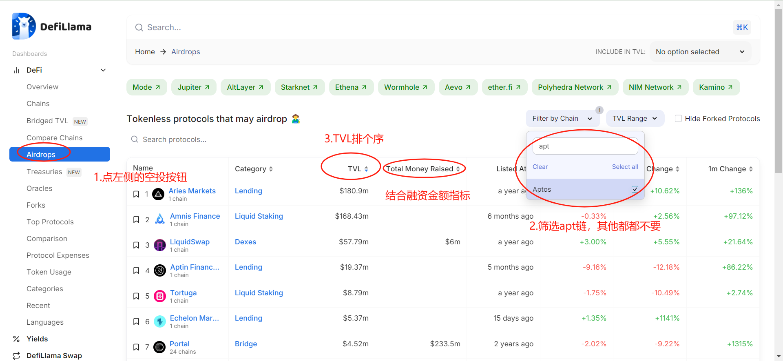Open Compare Chains page
This screenshot has height=361, width=783.
click(55, 138)
